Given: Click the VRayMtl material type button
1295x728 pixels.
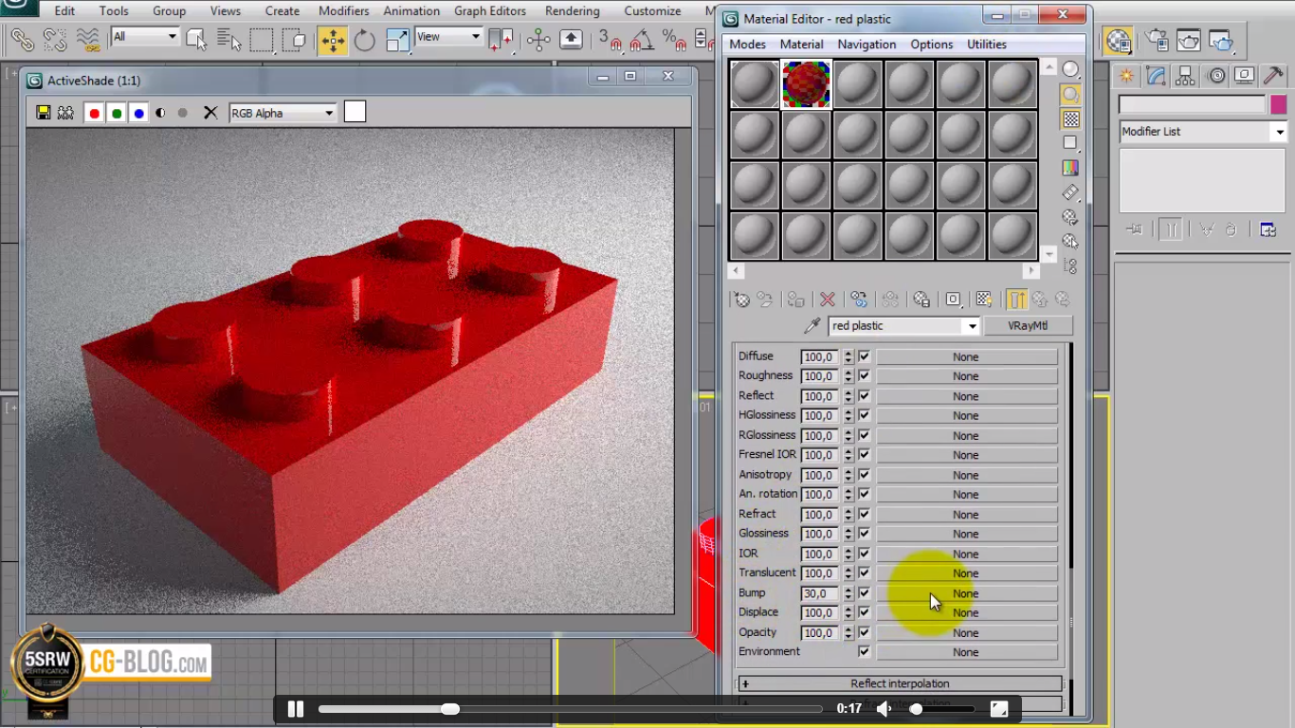Looking at the screenshot, I should (1028, 326).
